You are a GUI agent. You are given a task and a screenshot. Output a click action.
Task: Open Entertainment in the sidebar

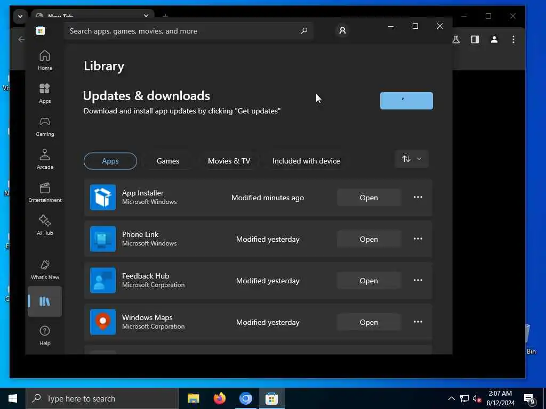45,192
